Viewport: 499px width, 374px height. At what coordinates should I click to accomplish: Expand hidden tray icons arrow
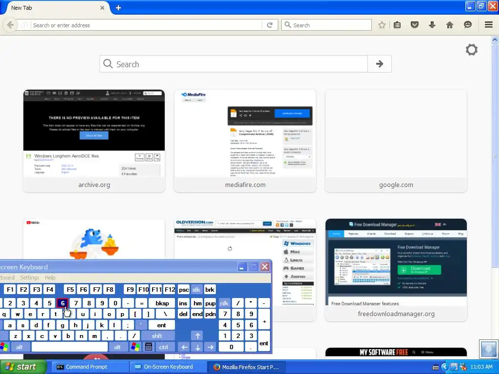point(444,367)
